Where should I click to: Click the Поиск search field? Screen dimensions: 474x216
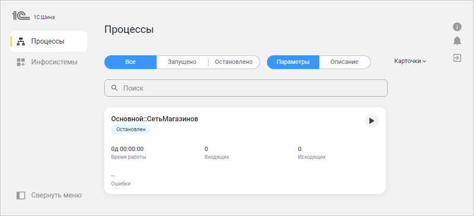pos(246,88)
